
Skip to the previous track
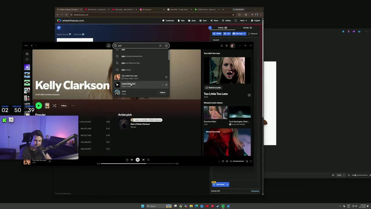(x=132, y=160)
